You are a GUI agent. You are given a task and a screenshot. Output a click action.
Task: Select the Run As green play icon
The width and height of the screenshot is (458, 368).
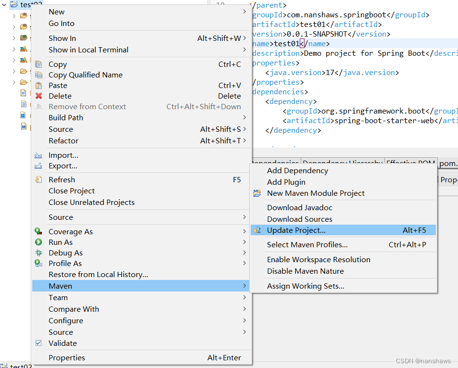39,242
